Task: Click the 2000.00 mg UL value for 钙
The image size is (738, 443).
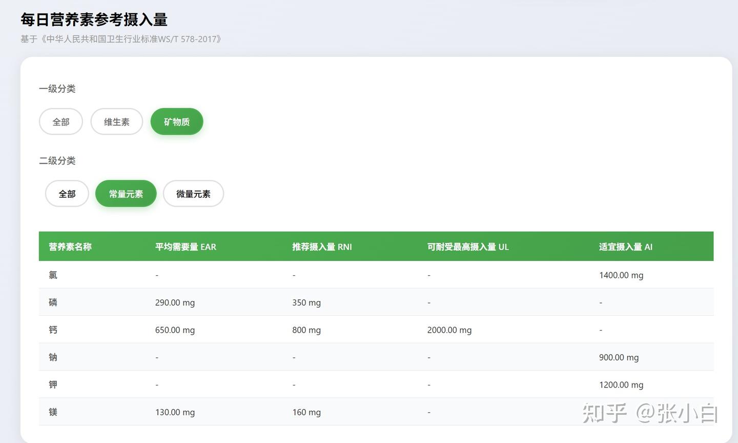Action: pos(449,330)
